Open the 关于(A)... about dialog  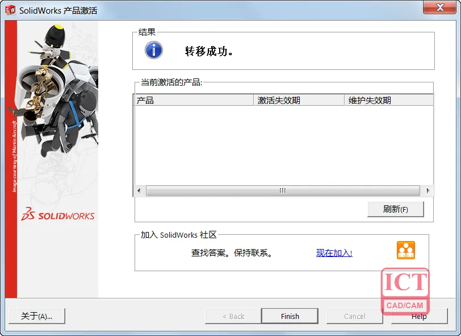pyautogui.click(x=37, y=316)
